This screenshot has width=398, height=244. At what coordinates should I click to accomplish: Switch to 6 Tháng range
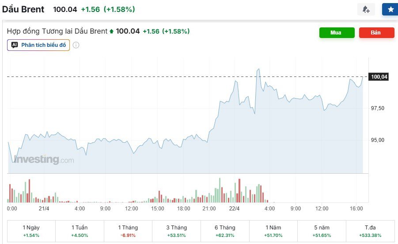pyautogui.click(x=225, y=231)
